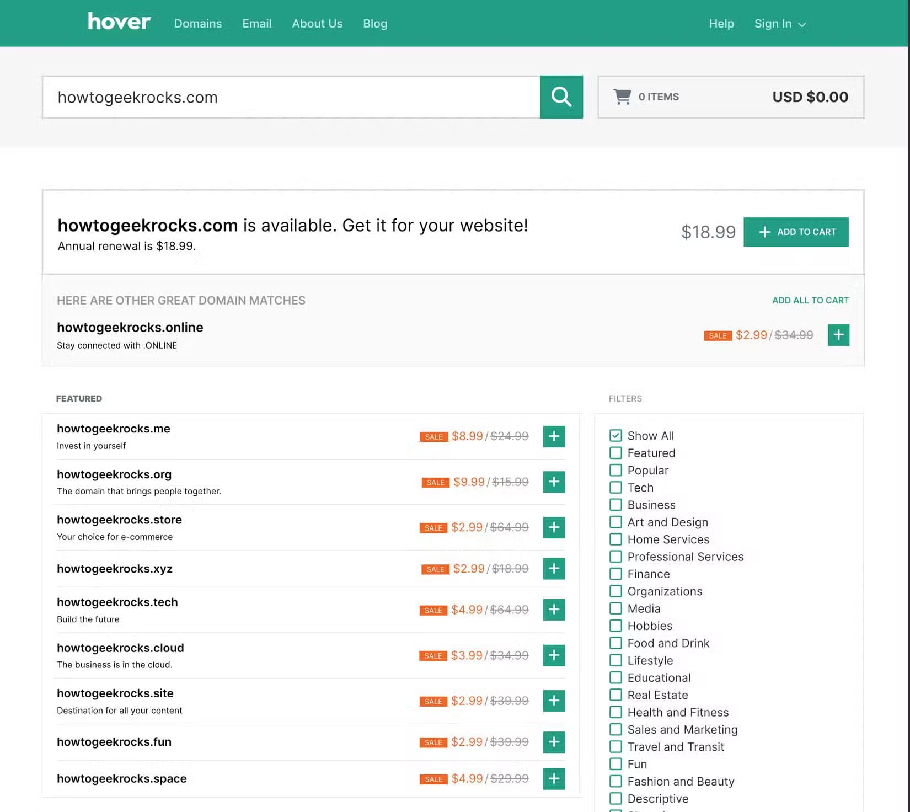Click the ADD ALL TO CART link
Viewport: 910px width, 812px height.
click(x=810, y=301)
